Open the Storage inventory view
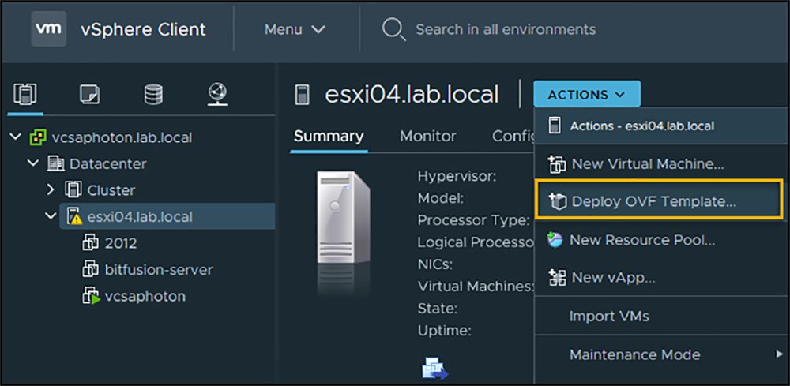The height and width of the screenshot is (386, 790). pyautogui.click(x=153, y=95)
